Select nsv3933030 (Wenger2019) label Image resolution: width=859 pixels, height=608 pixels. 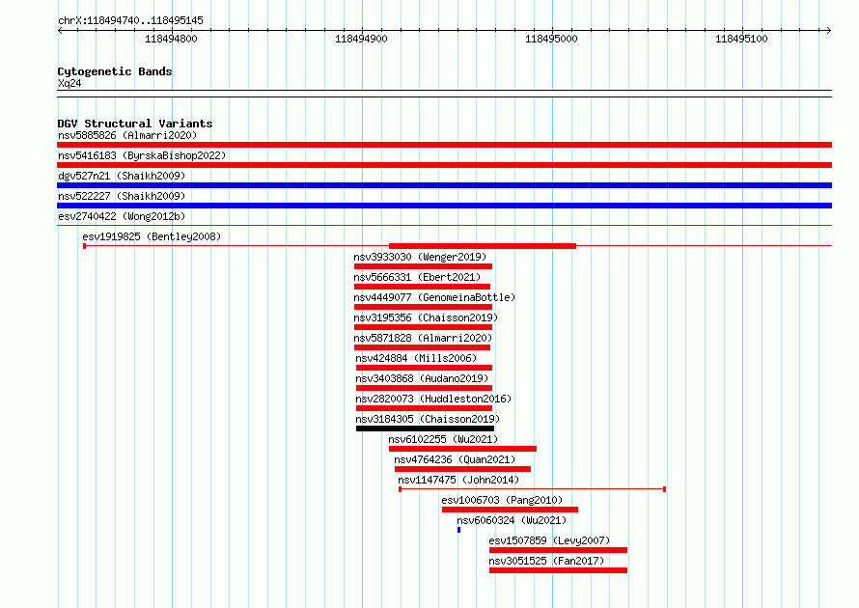pos(420,257)
